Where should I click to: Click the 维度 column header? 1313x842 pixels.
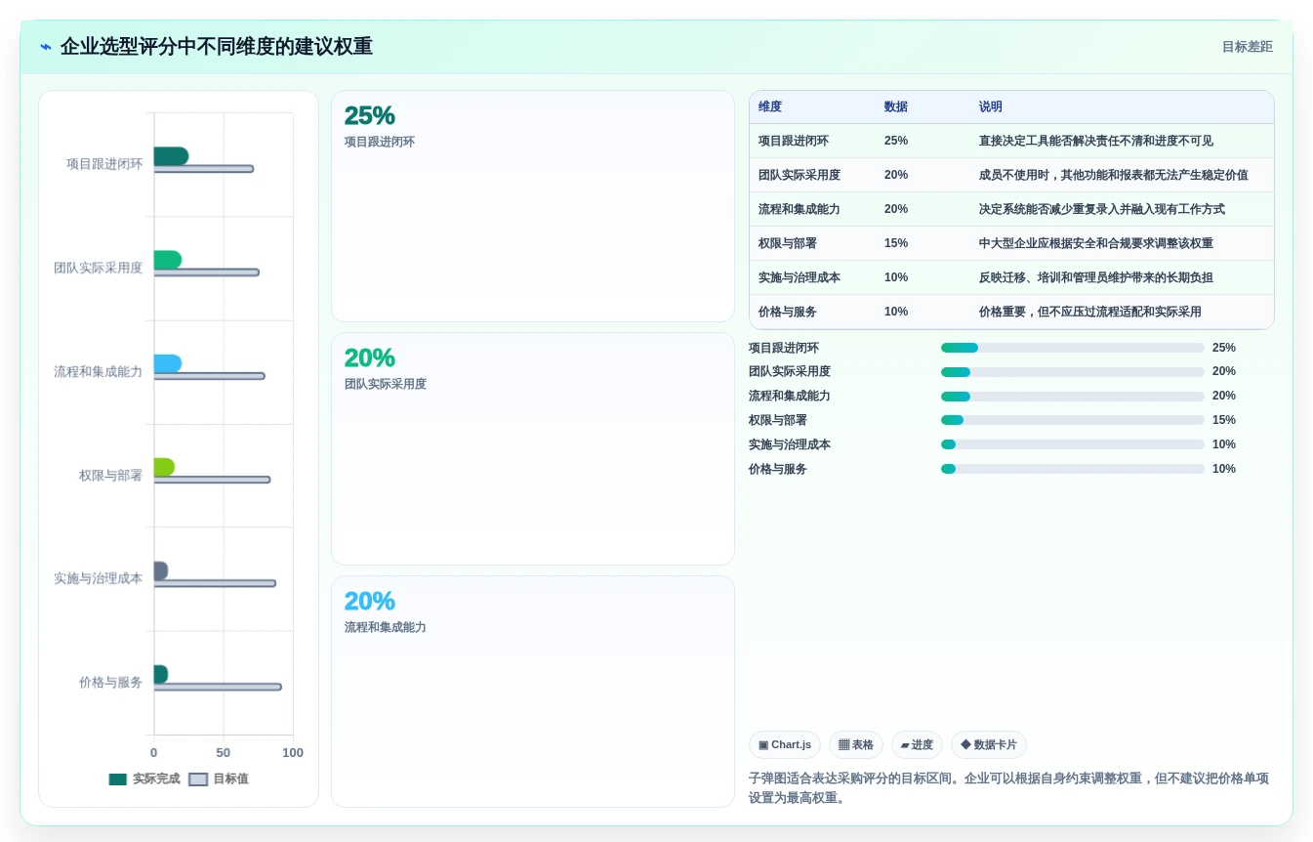click(770, 107)
